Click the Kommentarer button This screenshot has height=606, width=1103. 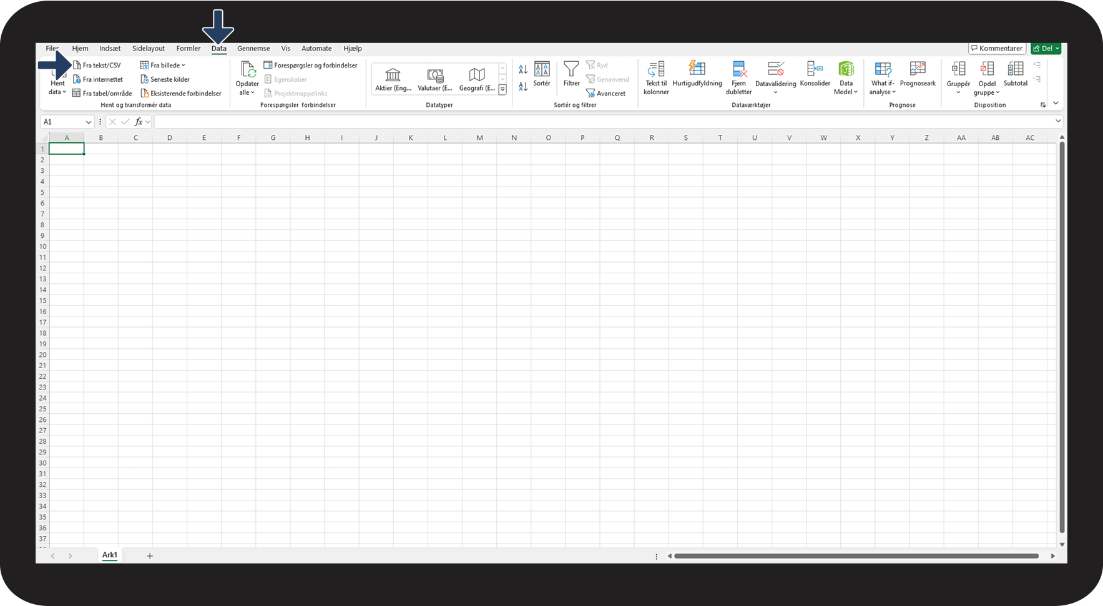[x=997, y=48]
